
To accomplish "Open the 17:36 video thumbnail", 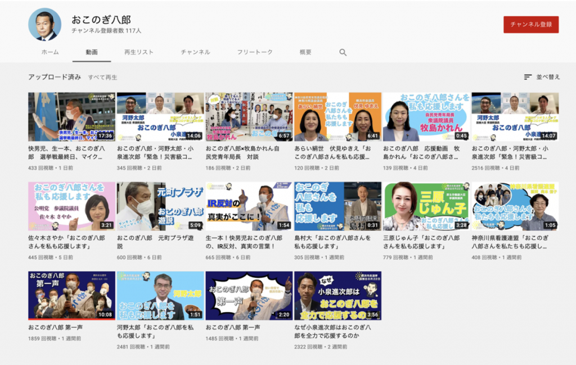I will 71,117.
